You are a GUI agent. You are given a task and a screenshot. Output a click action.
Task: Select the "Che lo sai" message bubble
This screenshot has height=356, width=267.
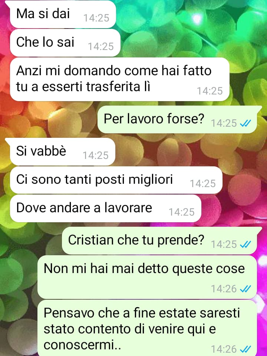point(65,43)
